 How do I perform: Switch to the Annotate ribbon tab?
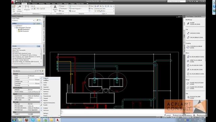point(59,4)
